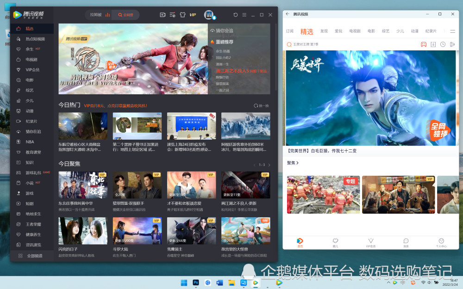Screen dimensions: 463x289
Task: Open the 东北往事我叫黄中华 thumbnail
Action: 83,185
